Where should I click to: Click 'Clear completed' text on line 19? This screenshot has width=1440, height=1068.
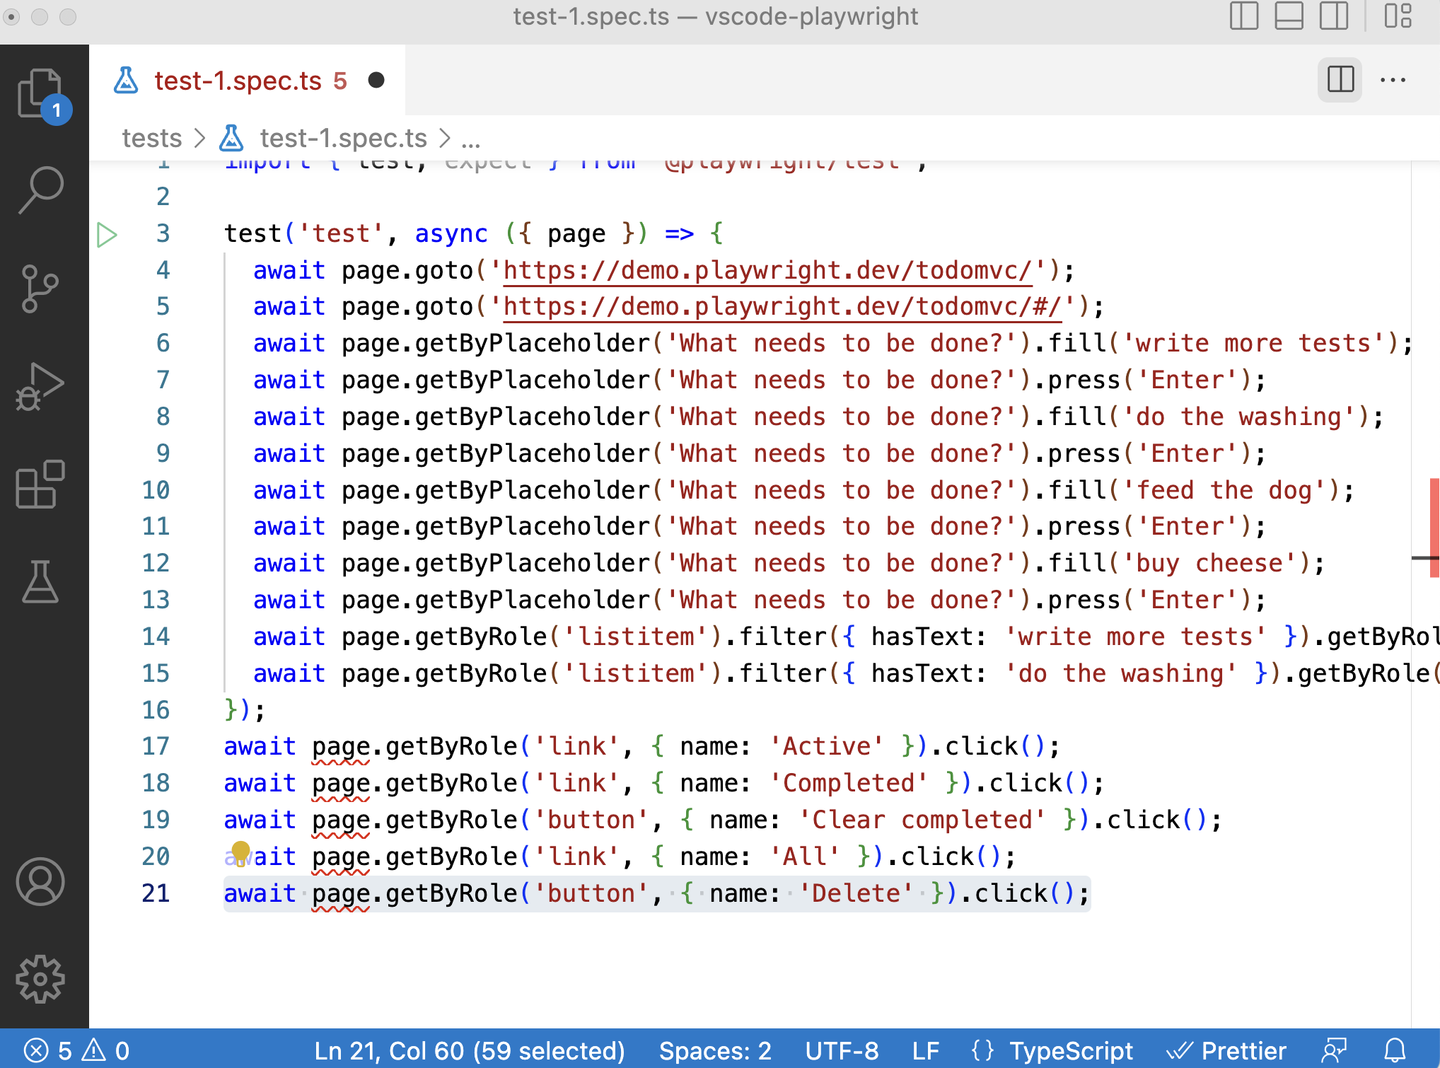(x=922, y=820)
